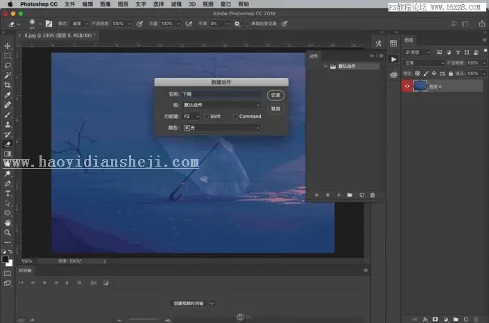
Task: Select the Zoom tool
Action: 8,233
